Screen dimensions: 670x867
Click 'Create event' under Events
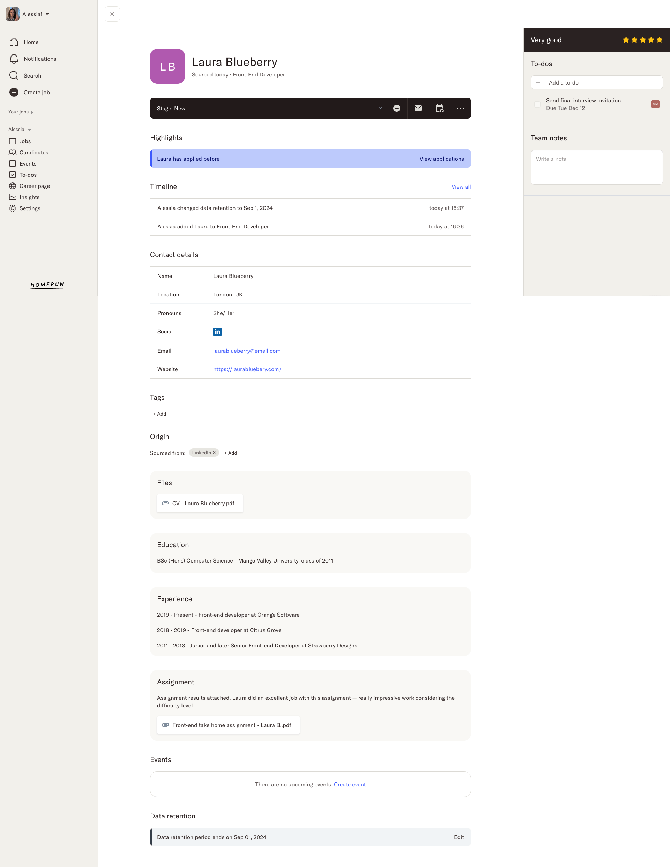[x=349, y=784]
